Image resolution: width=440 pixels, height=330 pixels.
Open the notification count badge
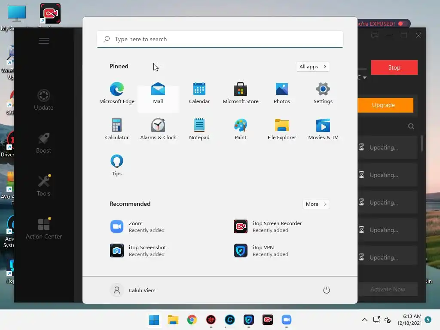click(x=428, y=320)
